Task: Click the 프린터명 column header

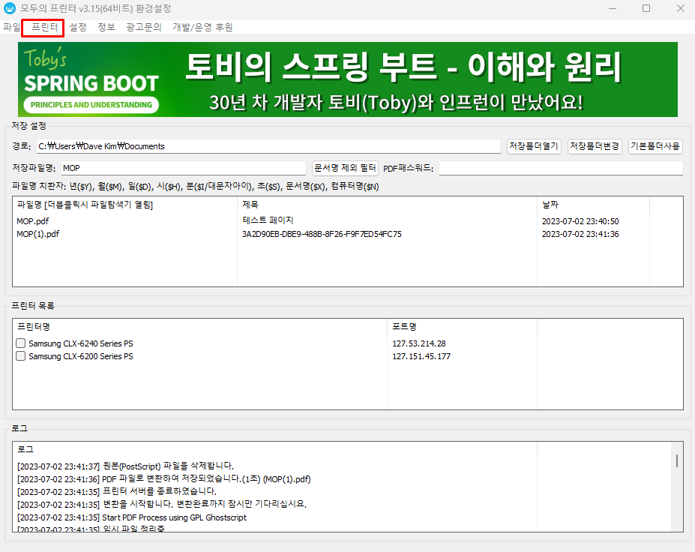Action: click(x=200, y=327)
